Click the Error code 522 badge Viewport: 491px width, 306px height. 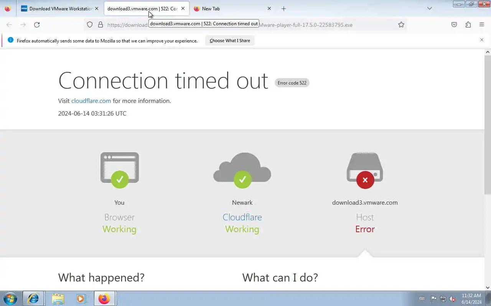(x=292, y=83)
